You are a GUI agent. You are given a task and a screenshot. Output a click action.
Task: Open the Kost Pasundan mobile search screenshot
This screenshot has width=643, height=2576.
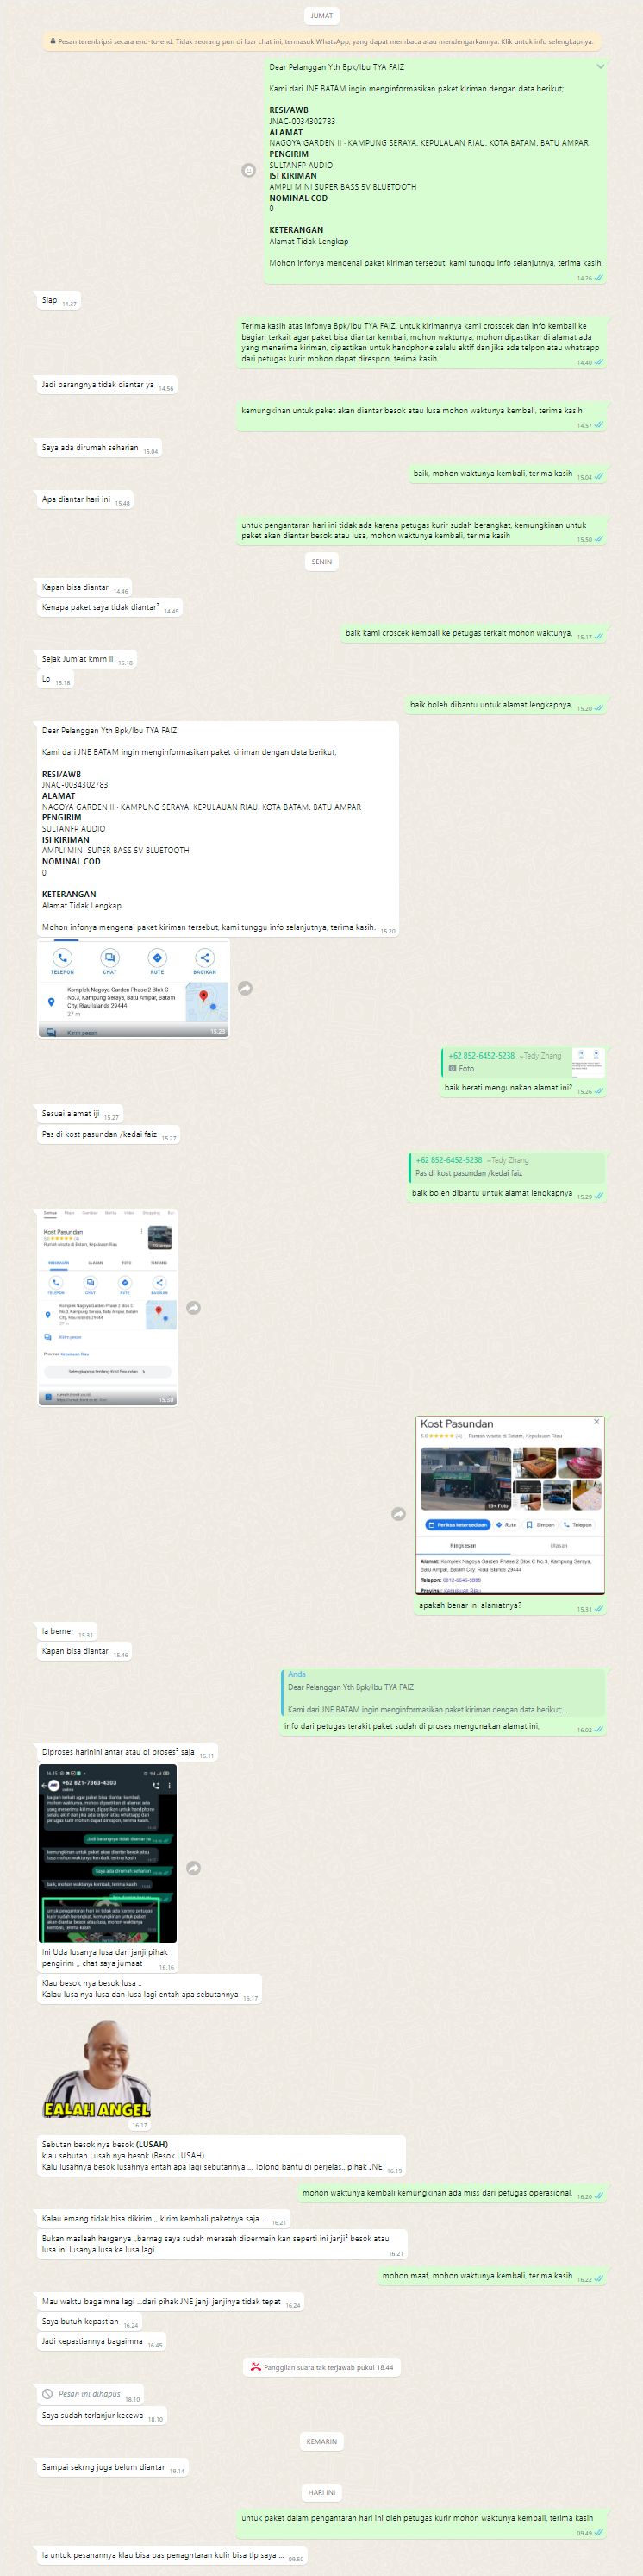point(108,1307)
